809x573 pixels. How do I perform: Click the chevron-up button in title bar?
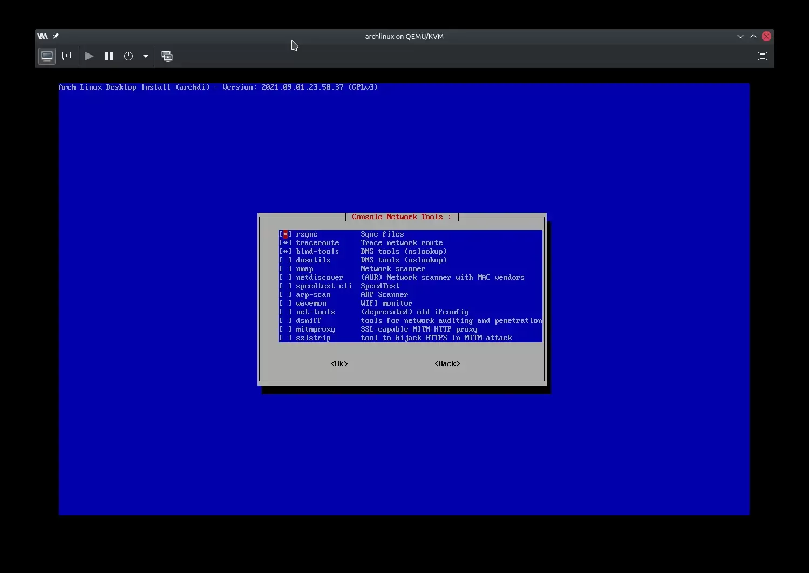click(753, 36)
